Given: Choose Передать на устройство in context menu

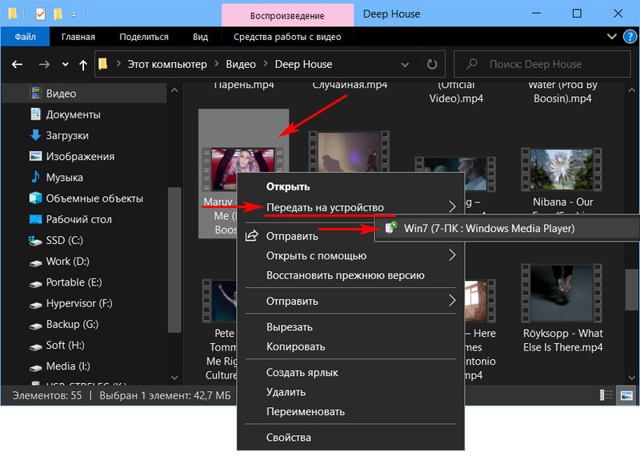Looking at the screenshot, I should (350, 207).
